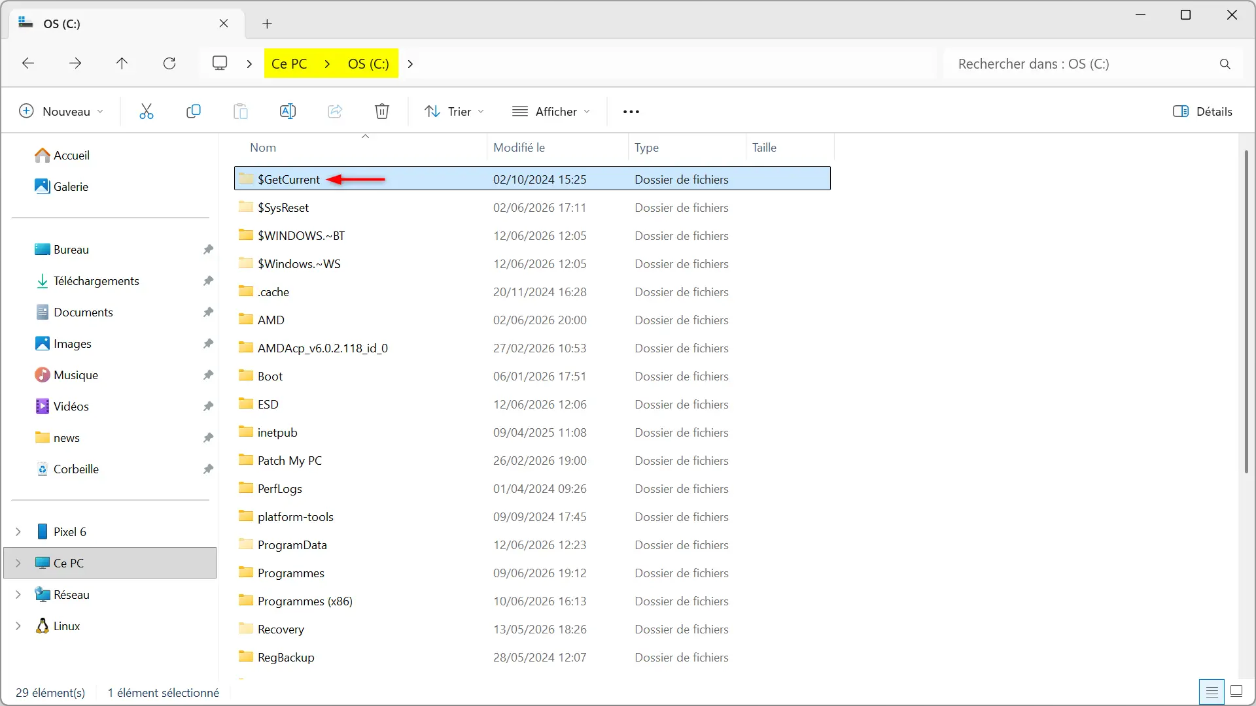Viewport: 1256px width, 706px height.
Task: Expand the Réseau tree node
Action: [x=18, y=594]
